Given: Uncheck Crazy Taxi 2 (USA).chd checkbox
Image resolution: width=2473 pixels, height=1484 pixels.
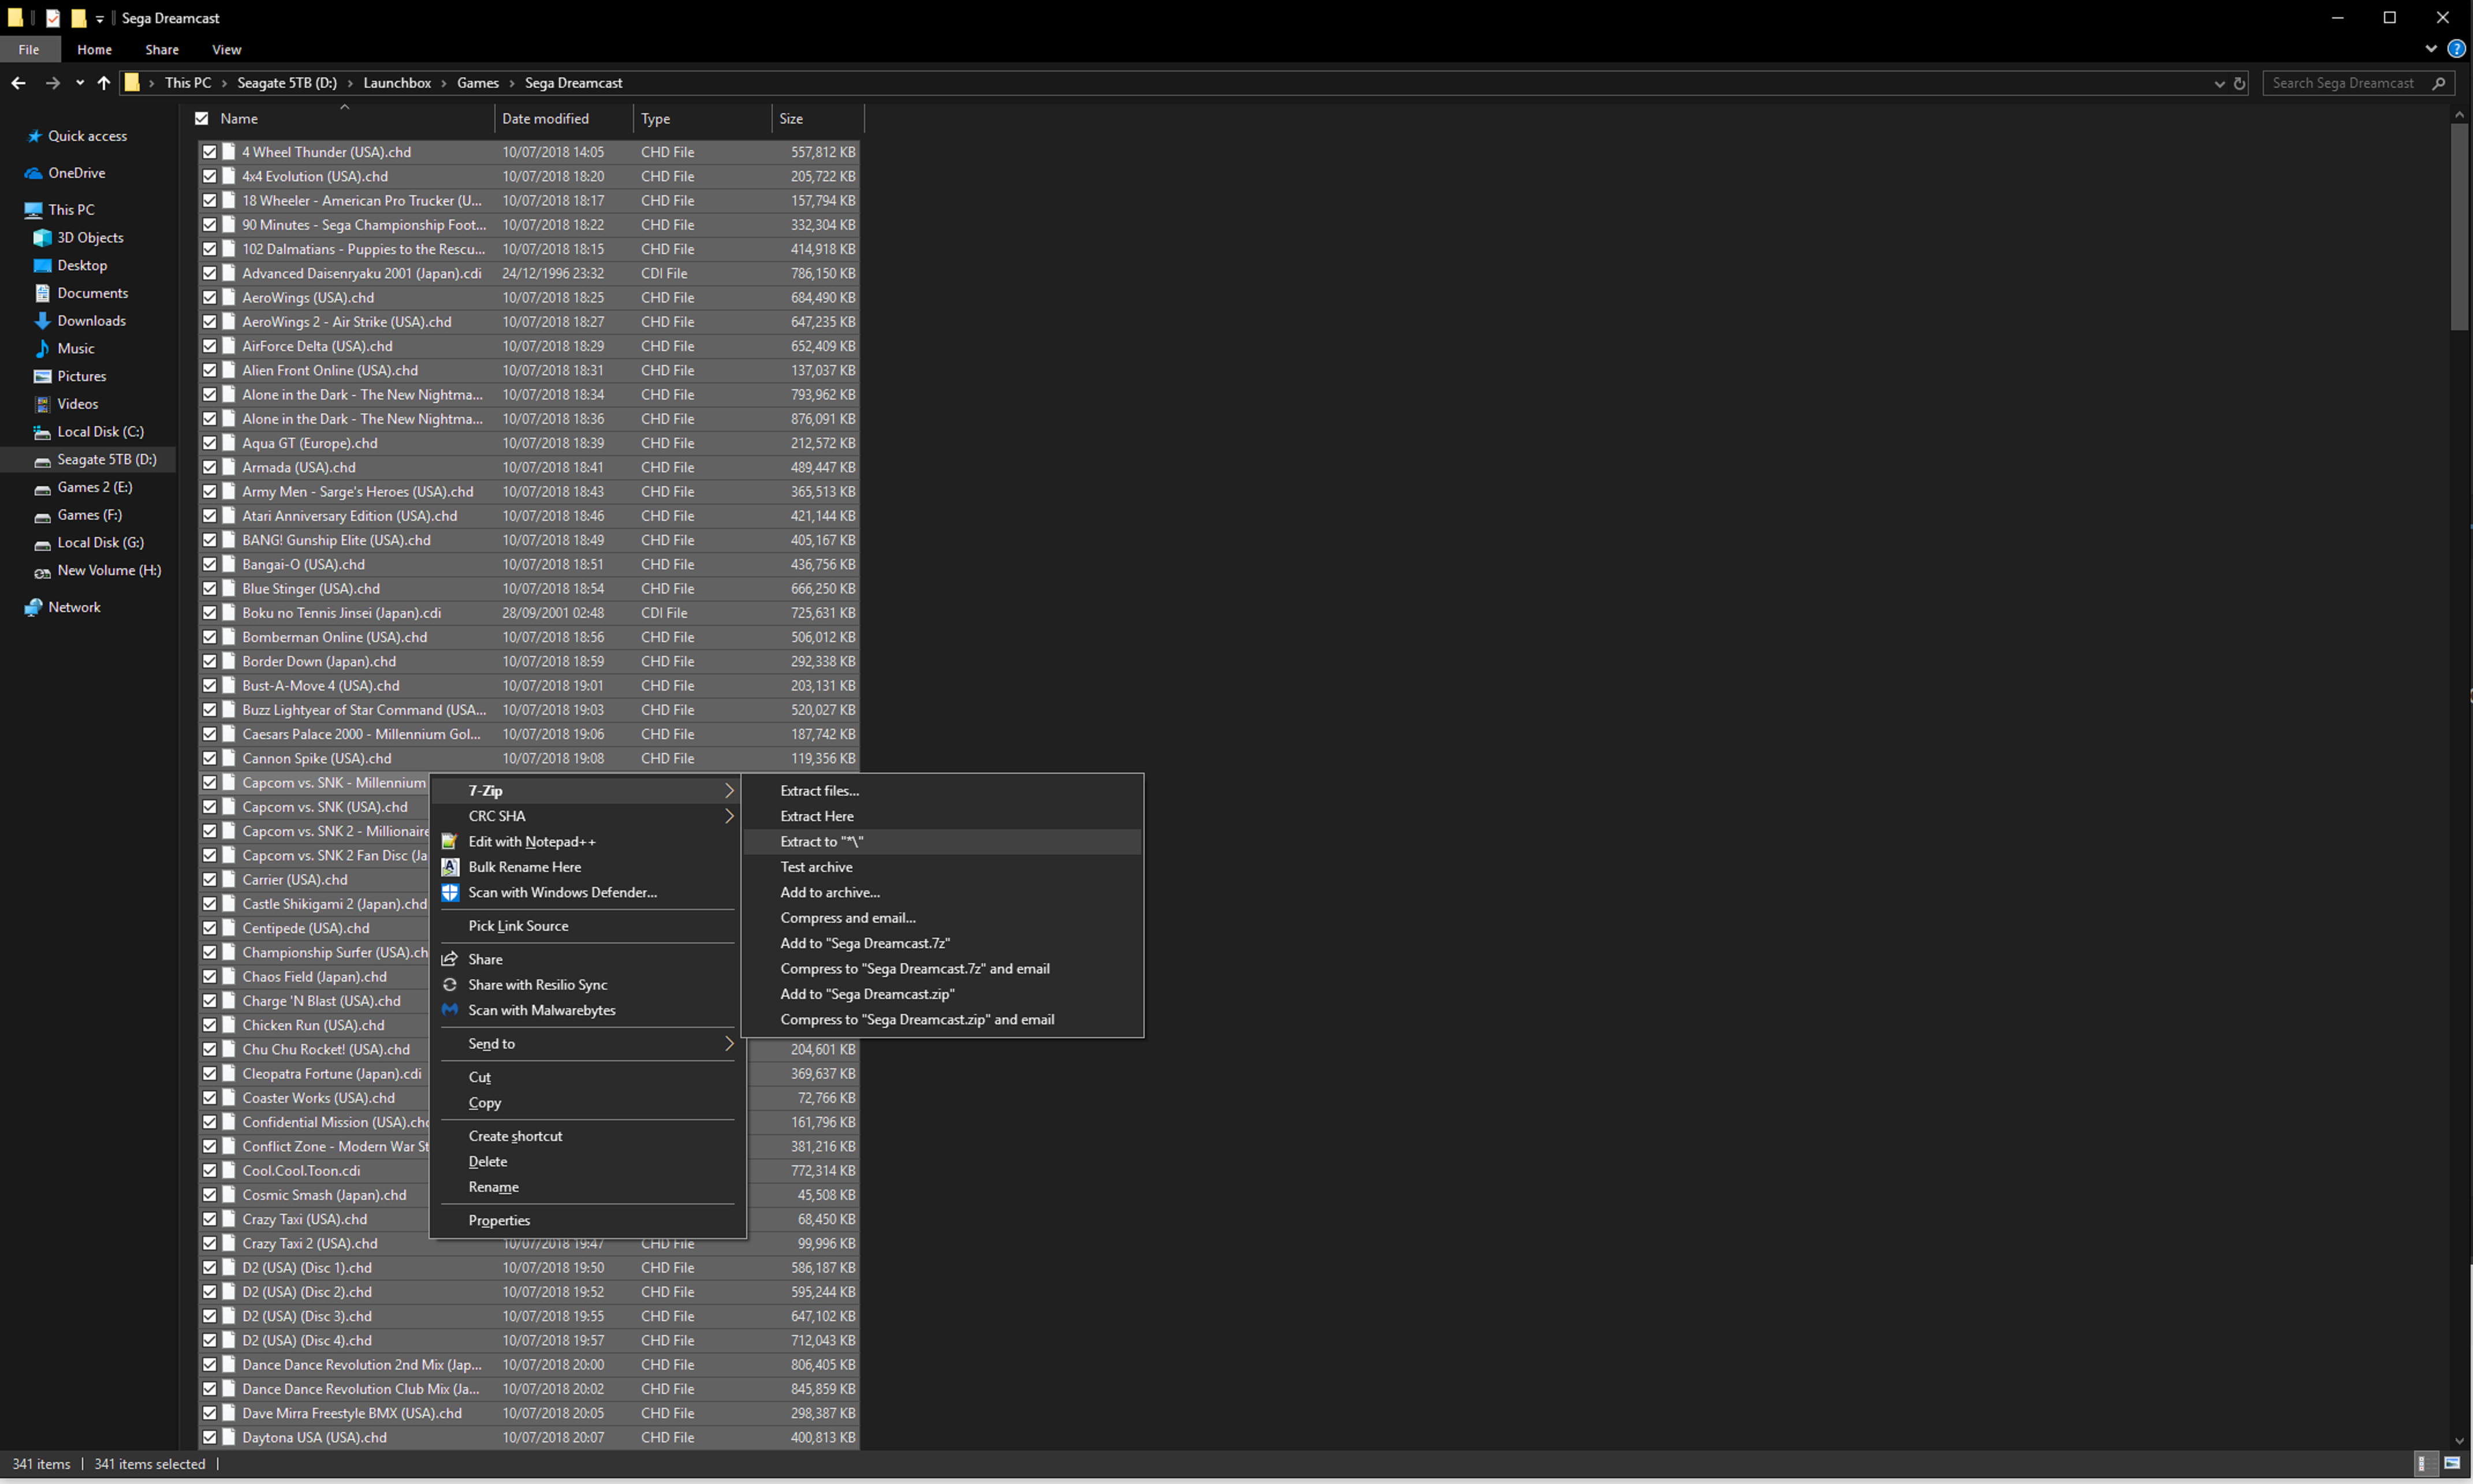Looking at the screenshot, I should pyautogui.click(x=209, y=1243).
